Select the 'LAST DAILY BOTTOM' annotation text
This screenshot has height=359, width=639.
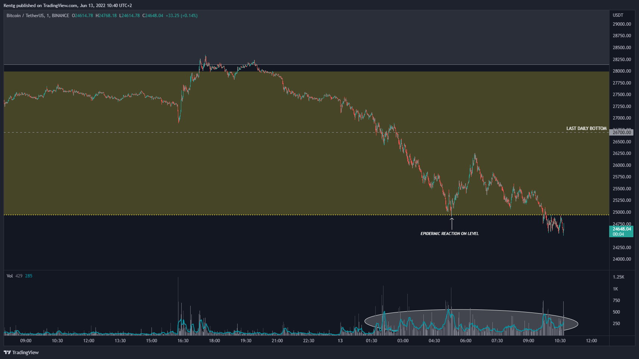586,128
